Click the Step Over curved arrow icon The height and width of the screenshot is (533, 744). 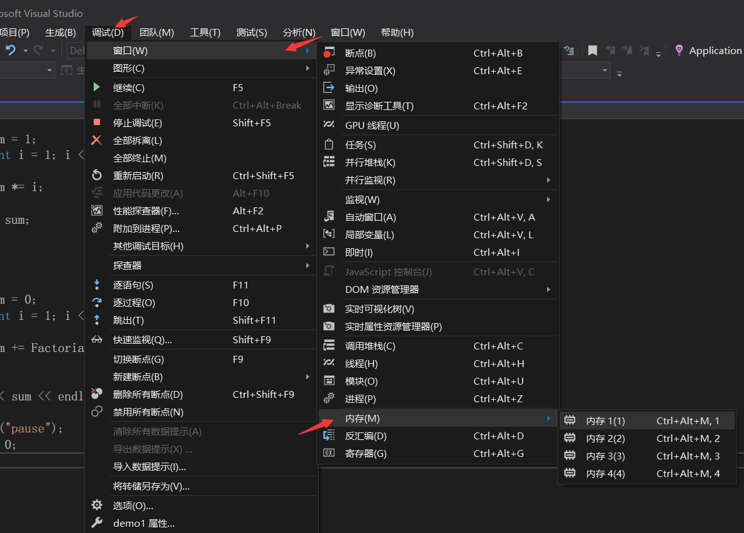click(97, 302)
